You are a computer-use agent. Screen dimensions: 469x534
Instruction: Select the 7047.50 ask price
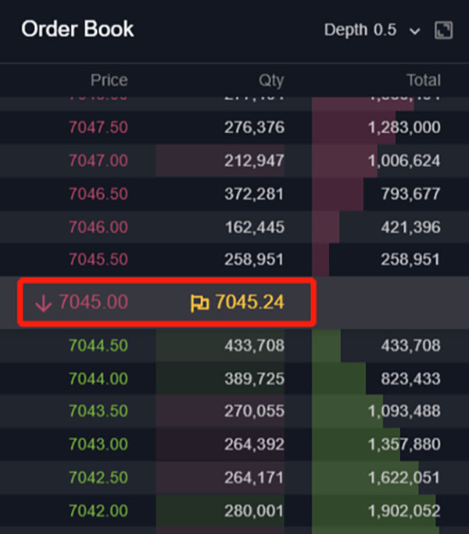tap(98, 127)
